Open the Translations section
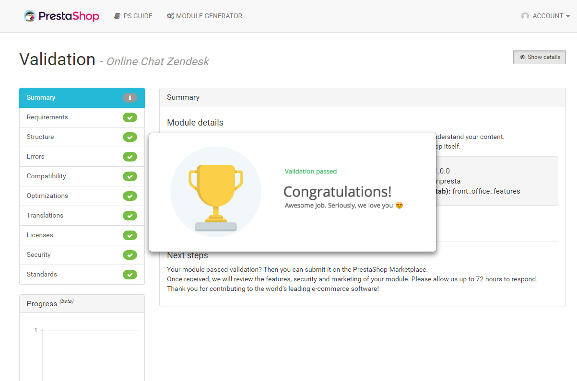 point(82,216)
